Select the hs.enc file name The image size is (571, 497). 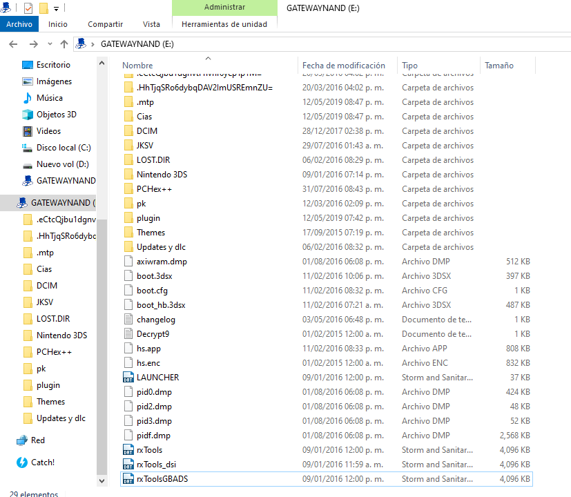[x=148, y=363]
